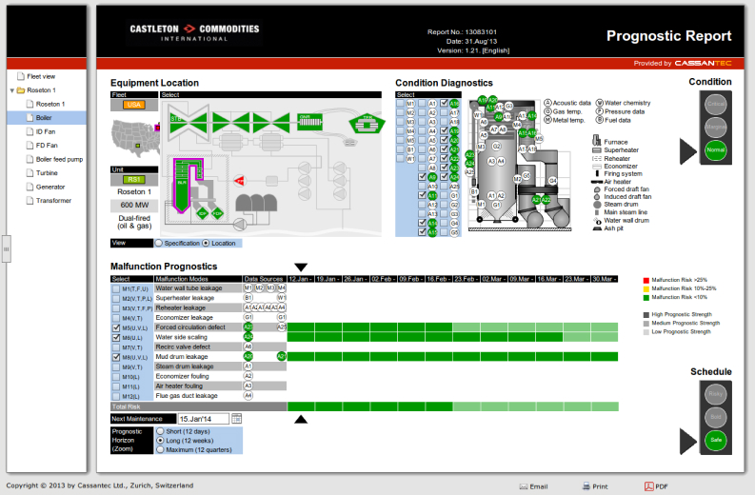
Task: Click the orange USA fleet button
Action: 134,105
